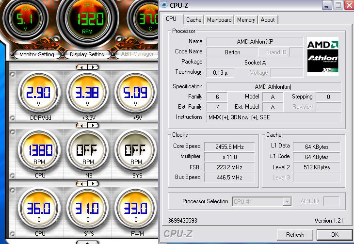Select the Memory tab in CPU-Z
This screenshot has width=354, height=244.
(246, 20)
